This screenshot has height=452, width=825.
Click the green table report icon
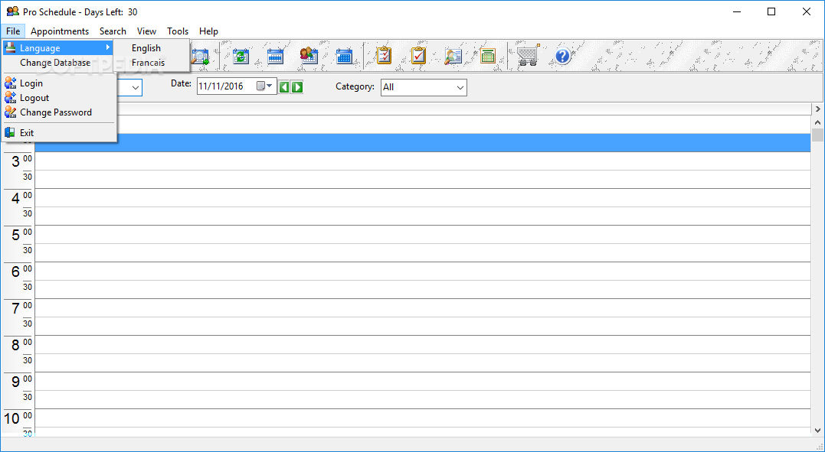coord(488,57)
